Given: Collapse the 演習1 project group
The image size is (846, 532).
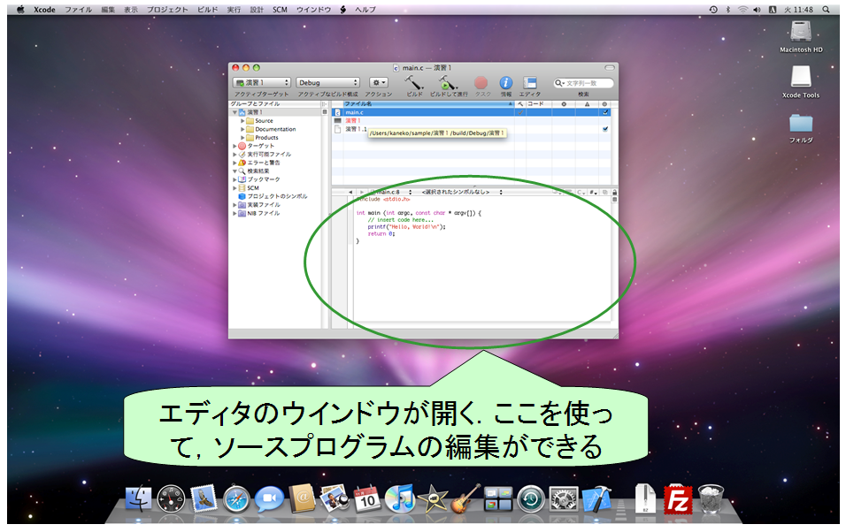Looking at the screenshot, I should click(x=235, y=112).
